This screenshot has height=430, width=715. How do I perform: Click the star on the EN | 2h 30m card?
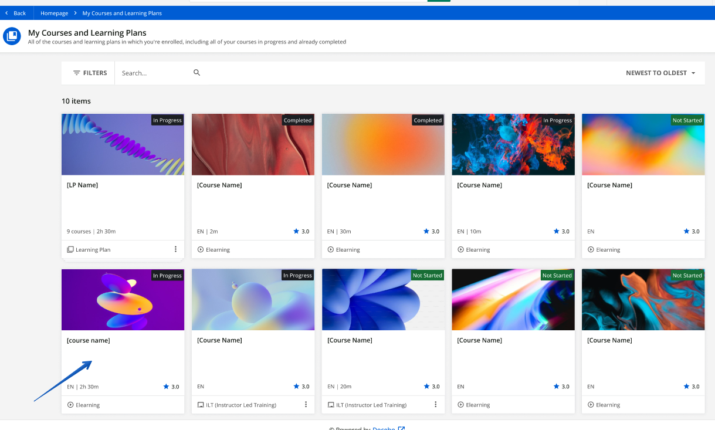coord(167,387)
